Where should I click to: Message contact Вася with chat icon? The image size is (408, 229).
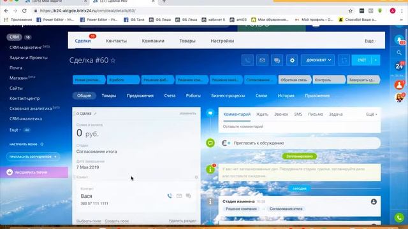click(x=189, y=196)
